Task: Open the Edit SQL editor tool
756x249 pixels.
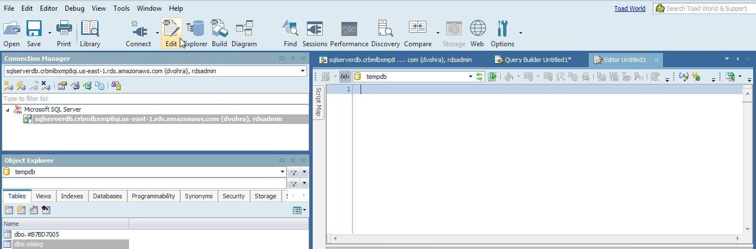Action: [x=171, y=33]
